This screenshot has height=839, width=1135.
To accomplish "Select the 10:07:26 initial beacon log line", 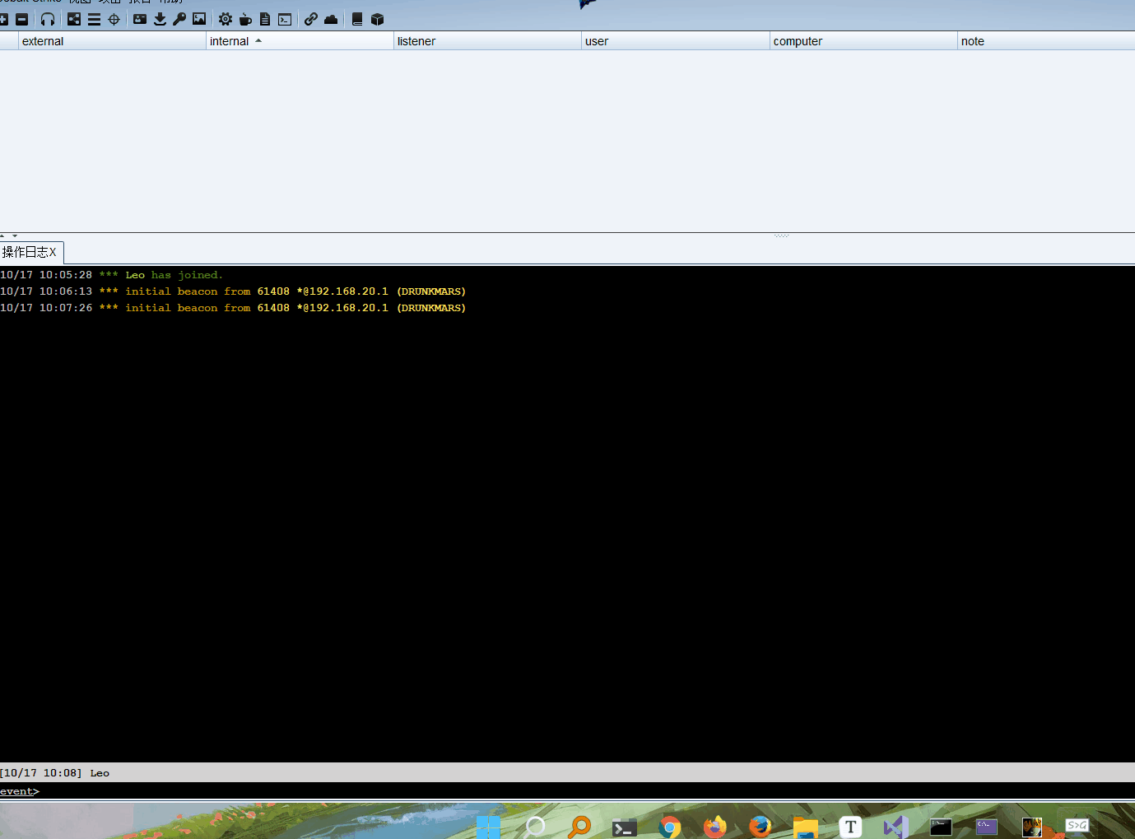I will point(233,308).
